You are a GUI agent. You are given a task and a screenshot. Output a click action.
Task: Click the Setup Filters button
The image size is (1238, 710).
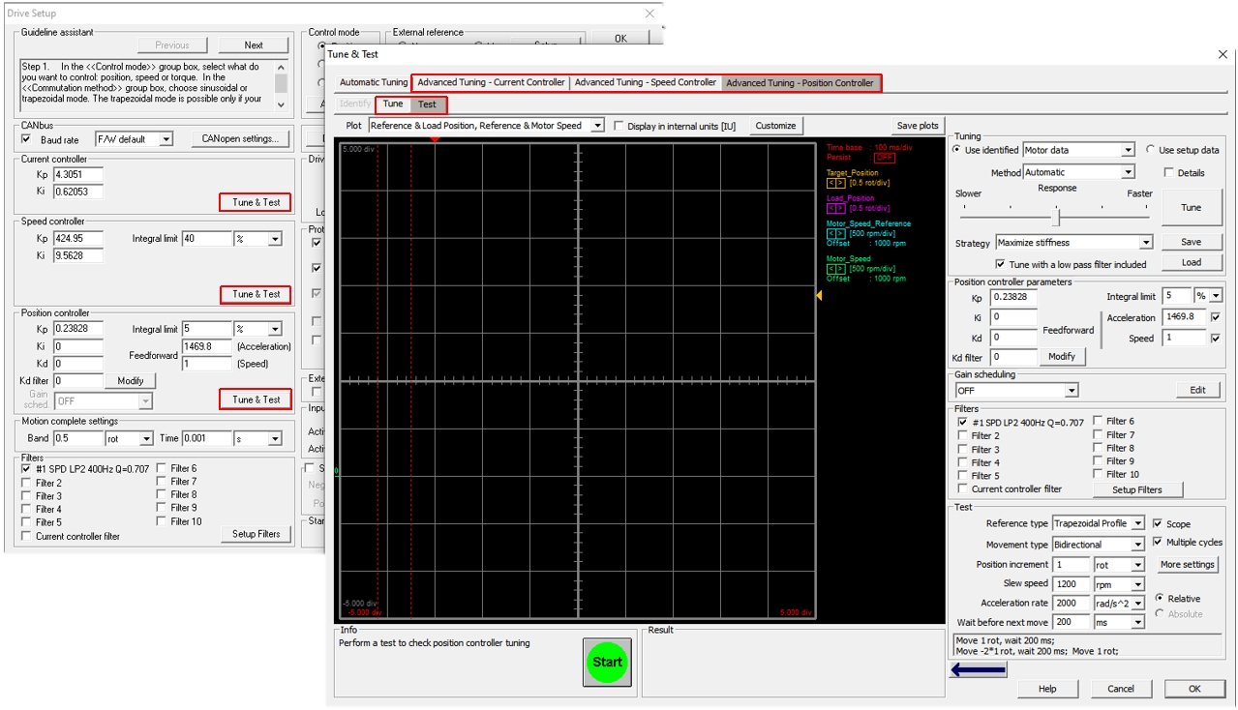click(1135, 489)
